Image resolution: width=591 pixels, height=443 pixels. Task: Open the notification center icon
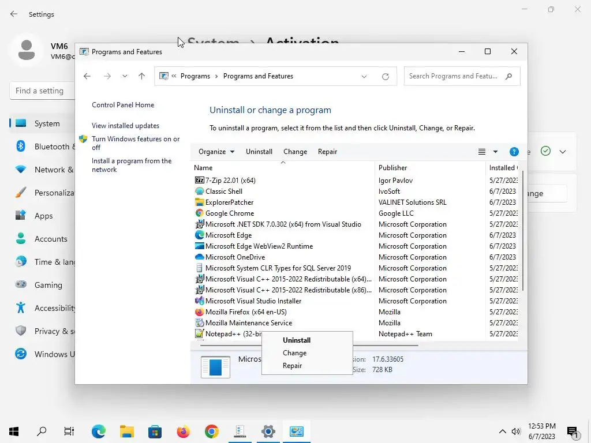573,432
